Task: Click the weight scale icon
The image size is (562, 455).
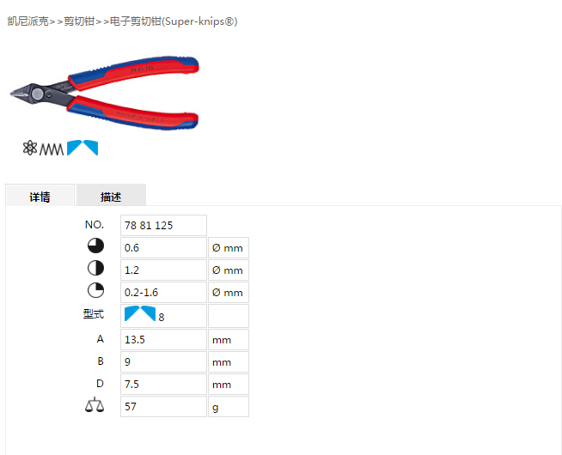Action: pos(95,405)
